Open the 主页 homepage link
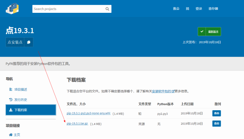The image size is (244, 139). coord(17,135)
